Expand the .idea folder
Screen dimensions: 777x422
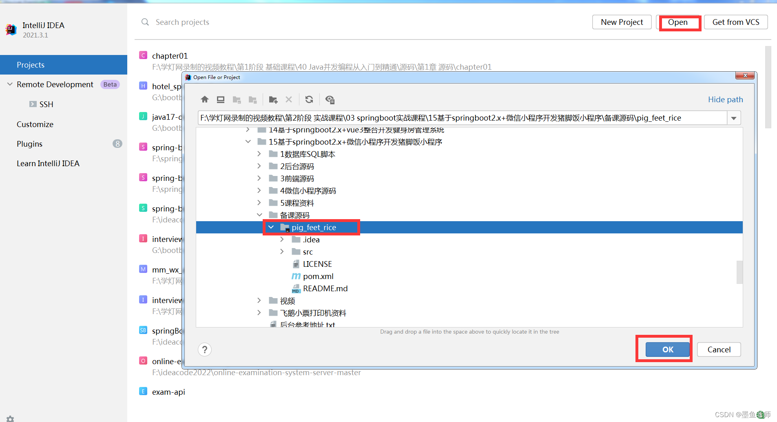coord(282,240)
